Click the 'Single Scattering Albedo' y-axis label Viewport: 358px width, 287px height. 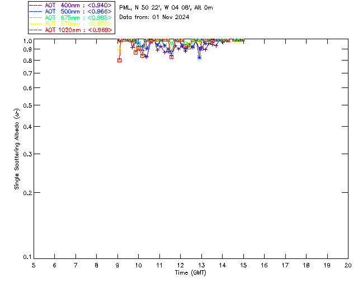point(17,149)
